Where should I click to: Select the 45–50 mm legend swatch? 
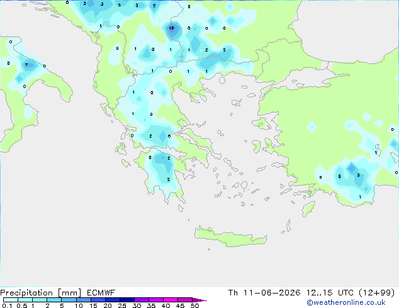(185, 300)
